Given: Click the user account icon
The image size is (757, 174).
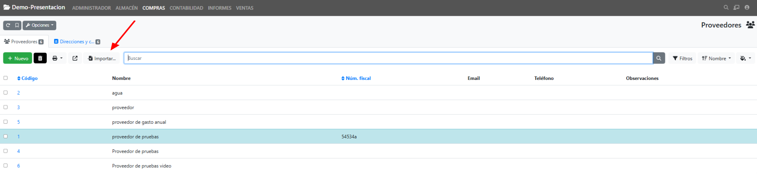Looking at the screenshot, I should (x=747, y=8).
